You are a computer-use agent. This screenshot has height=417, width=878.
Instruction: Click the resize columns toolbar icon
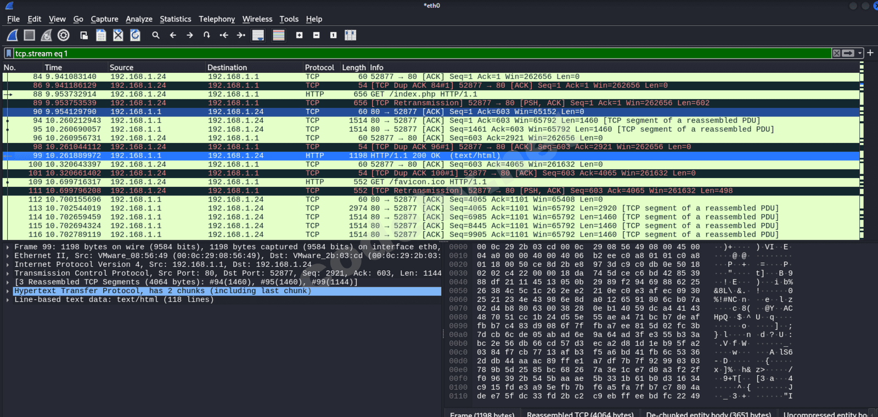click(x=350, y=35)
